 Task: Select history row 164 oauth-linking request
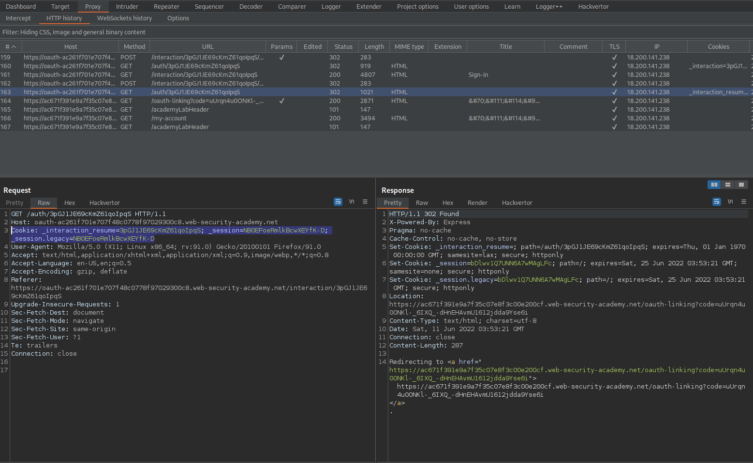click(376, 101)
